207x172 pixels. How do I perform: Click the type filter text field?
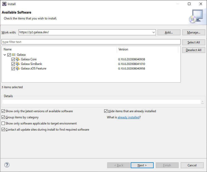(x=91, y=42)
